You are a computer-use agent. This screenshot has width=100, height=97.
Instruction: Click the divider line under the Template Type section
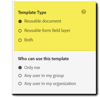coord(54,50)
